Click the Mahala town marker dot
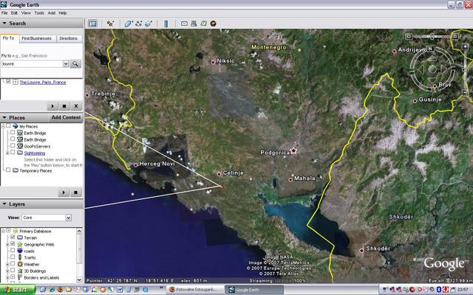The height and width of the screenshot is (295, 473). click(290, 180)
